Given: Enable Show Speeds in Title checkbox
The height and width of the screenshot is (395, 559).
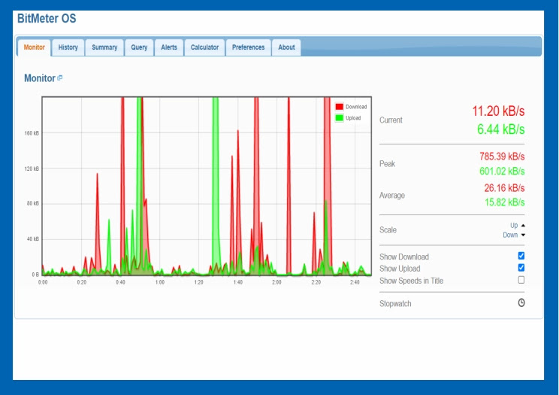Looking at the screenshot, I should [521, 280].
